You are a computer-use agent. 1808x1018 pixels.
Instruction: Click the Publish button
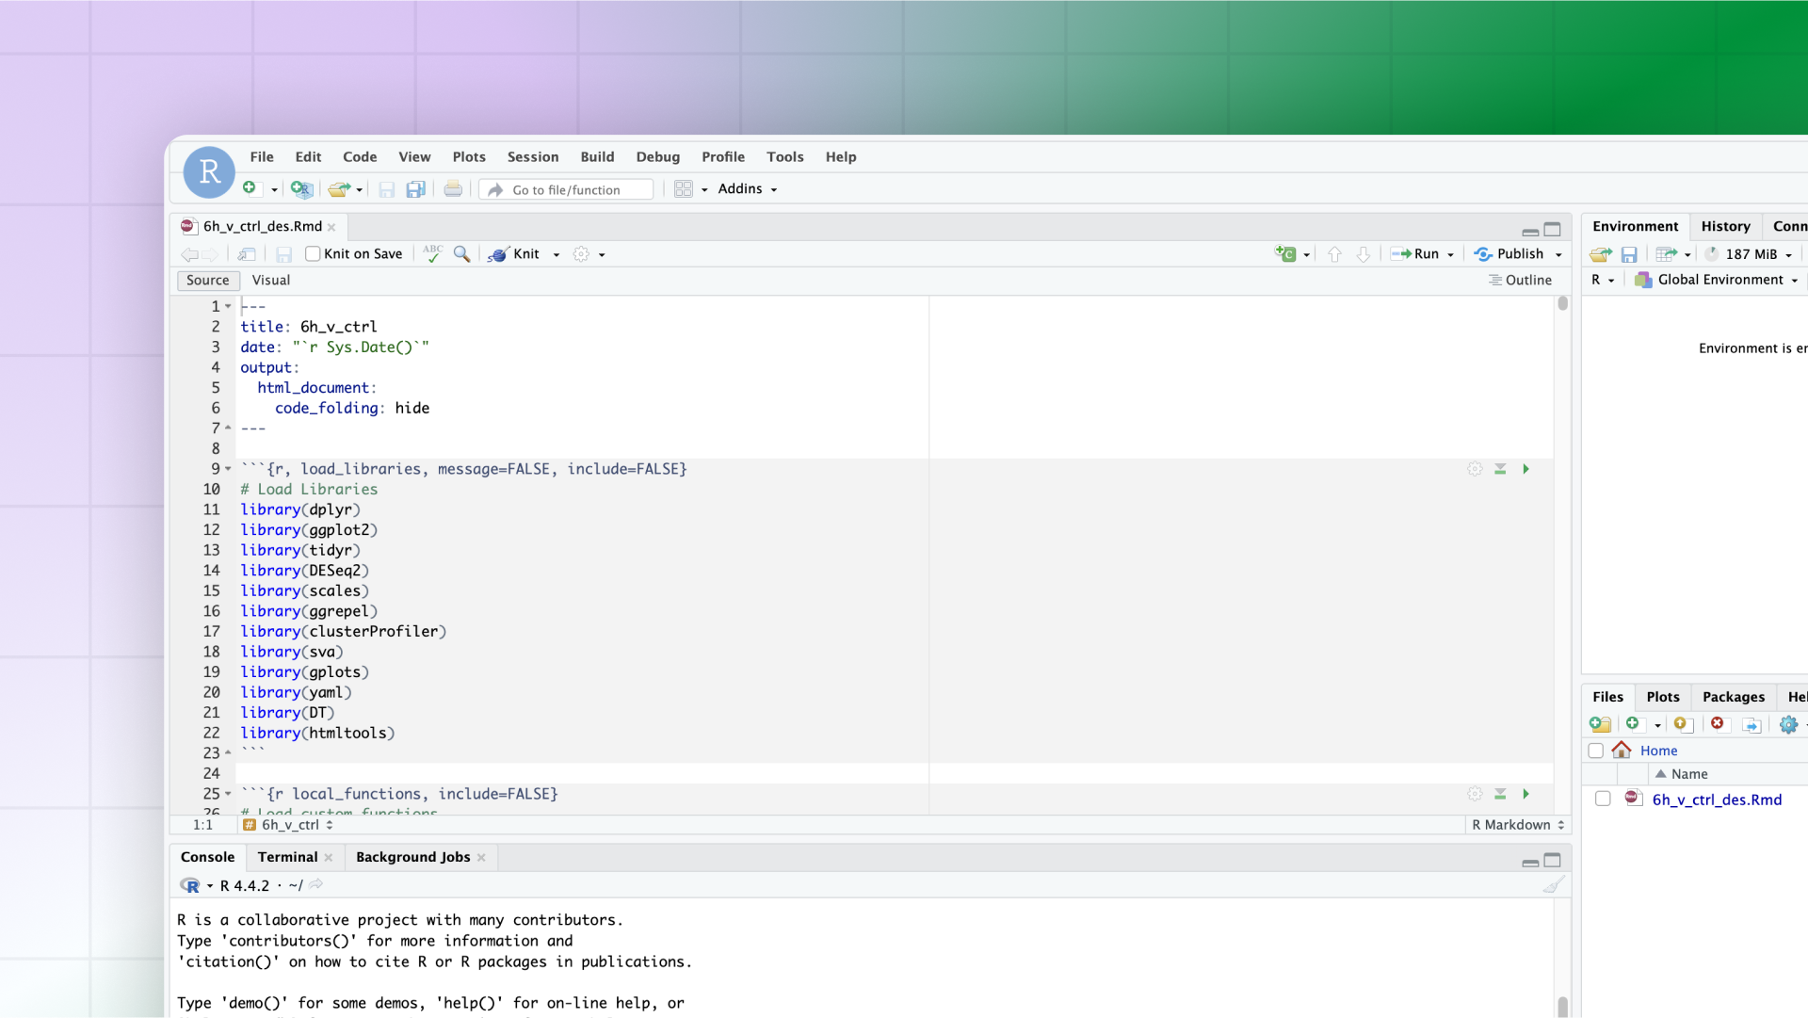coord(1509,253)
